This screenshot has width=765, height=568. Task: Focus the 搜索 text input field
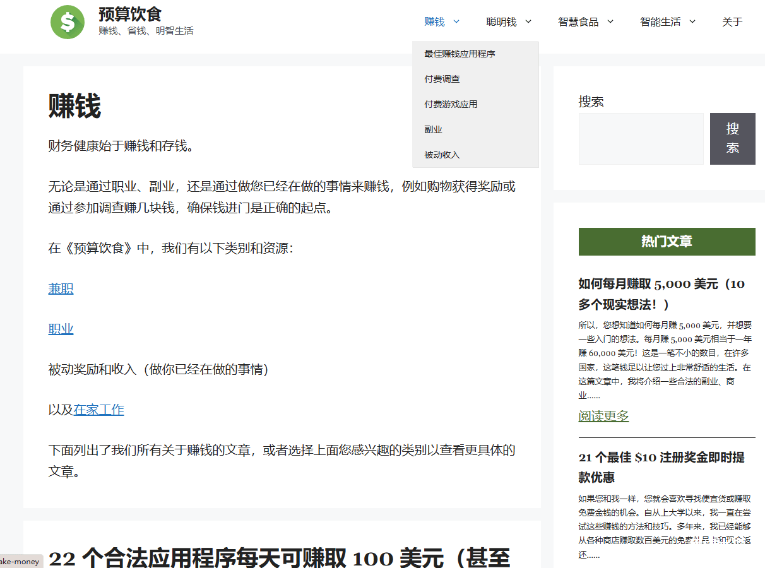click(641, 139)
